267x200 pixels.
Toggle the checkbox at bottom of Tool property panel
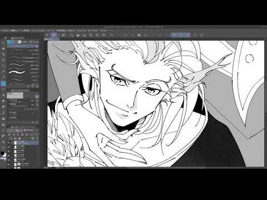click(x=10, y=117)
